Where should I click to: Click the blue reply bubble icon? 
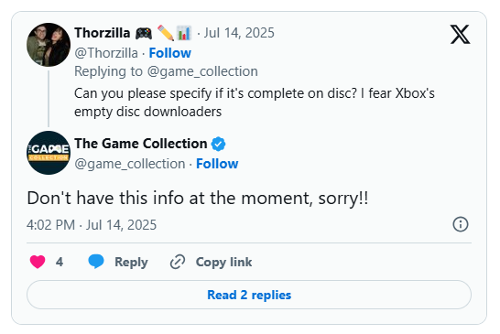[96, 262]
